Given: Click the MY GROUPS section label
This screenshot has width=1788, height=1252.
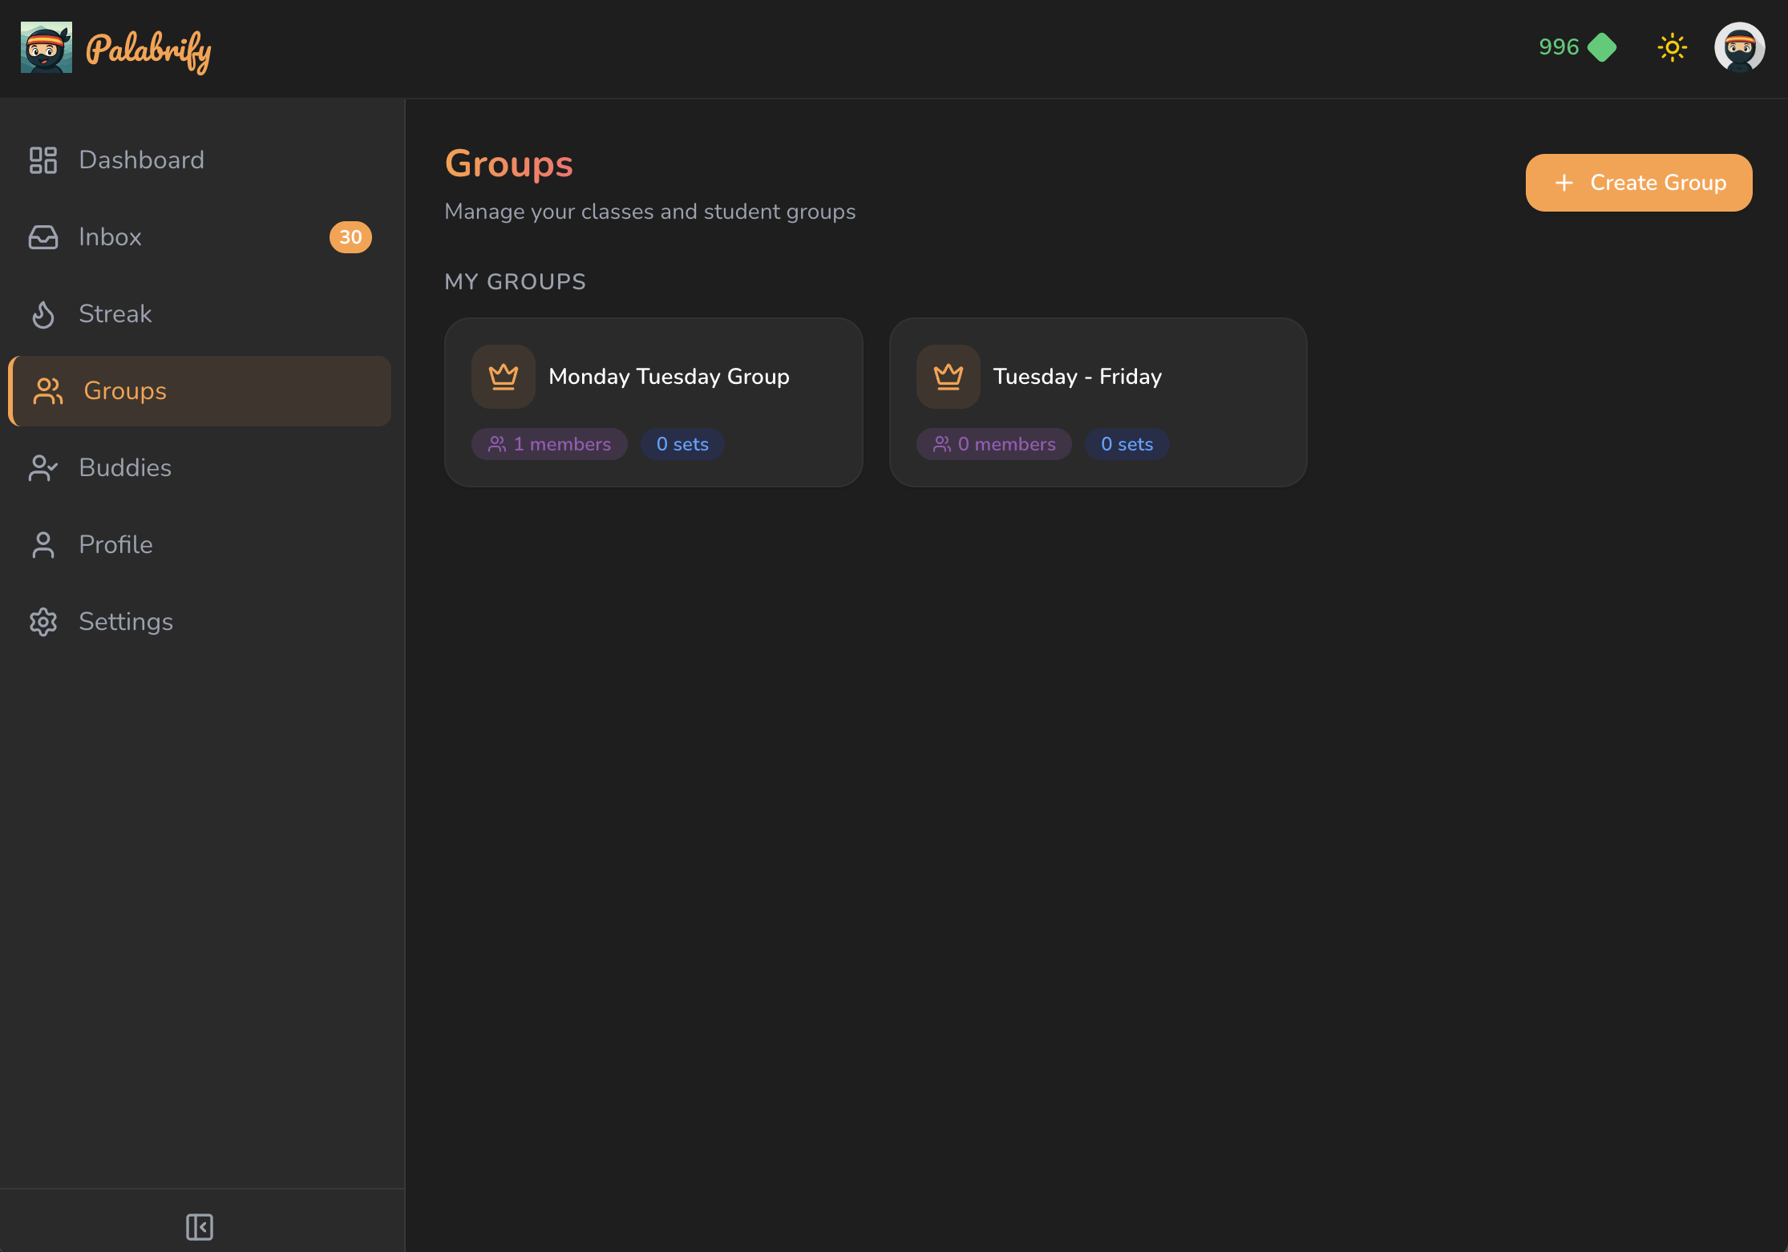Looking at the screenshot, I should click(x=516, y=282).
